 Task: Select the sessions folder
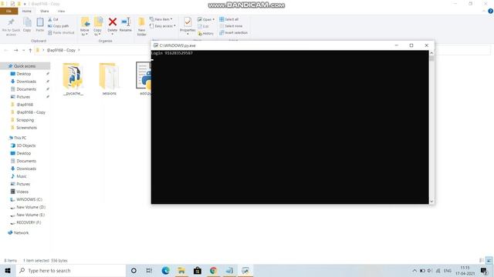[x=109, y=78]
